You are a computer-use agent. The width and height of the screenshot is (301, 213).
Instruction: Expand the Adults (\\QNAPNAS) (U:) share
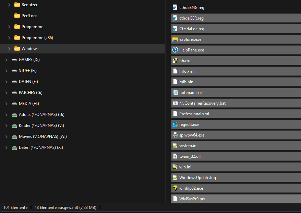[x=6, y=115]
